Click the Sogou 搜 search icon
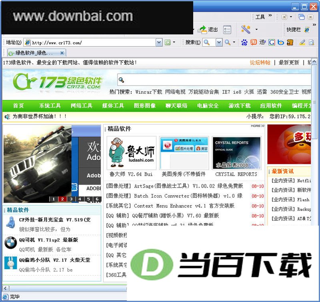 coord(290,42)
